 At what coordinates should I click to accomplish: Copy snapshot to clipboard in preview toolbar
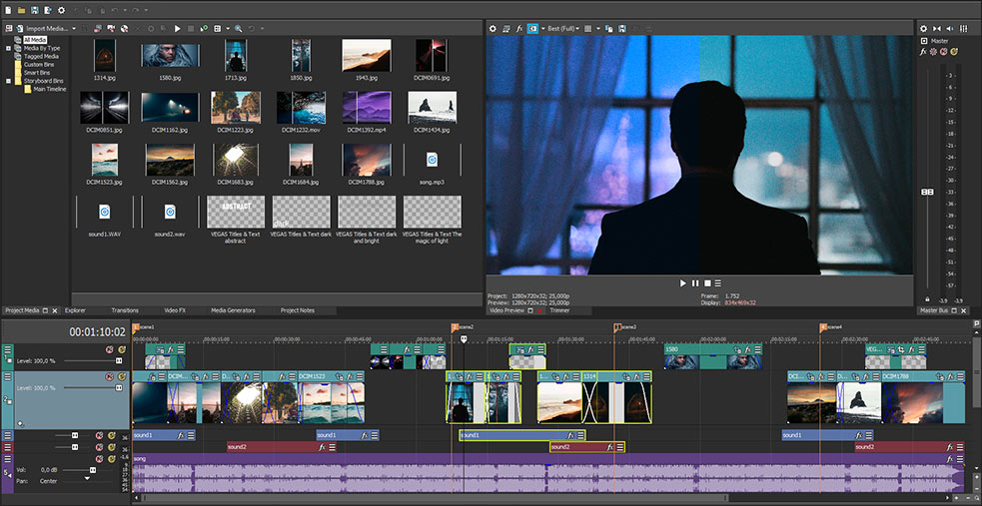pos(608,29)
